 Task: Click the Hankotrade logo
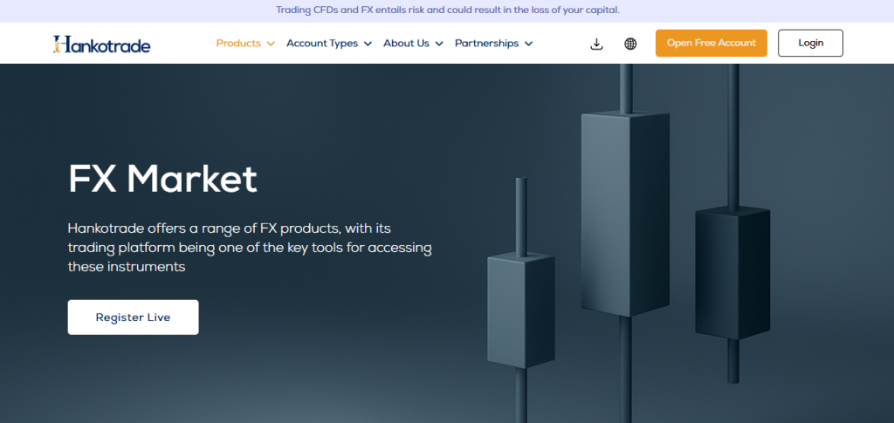click(x=101, y=44)
